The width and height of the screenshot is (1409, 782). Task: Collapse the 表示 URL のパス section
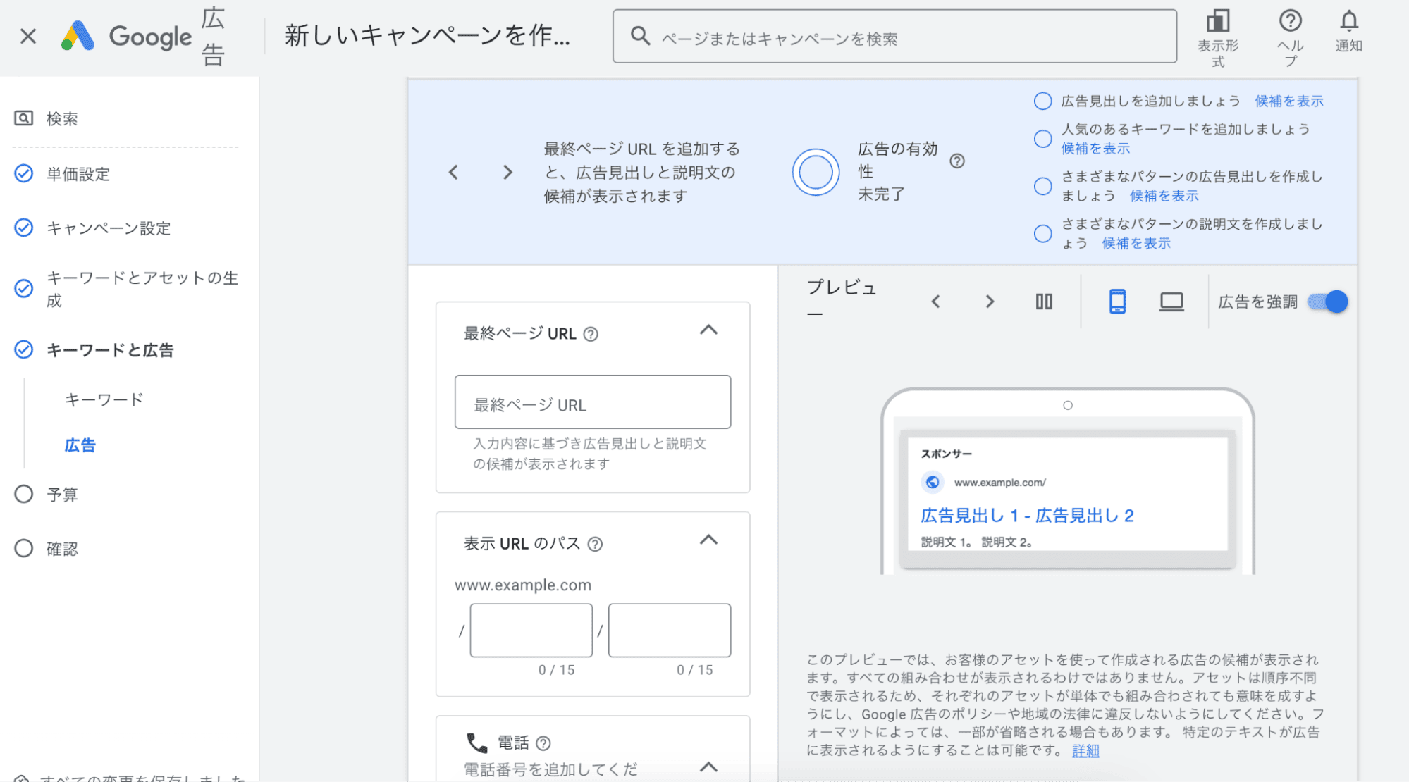click(708, 540)
